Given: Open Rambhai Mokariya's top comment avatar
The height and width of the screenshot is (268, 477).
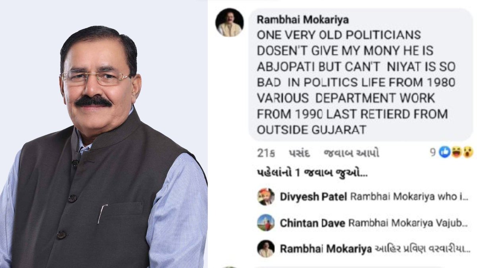Looking at the screenshot, I should pyautogui.click(x=229, y=23).
